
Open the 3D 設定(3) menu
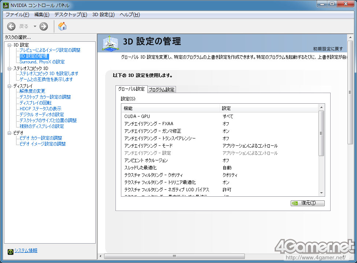(x=103, y=15)
